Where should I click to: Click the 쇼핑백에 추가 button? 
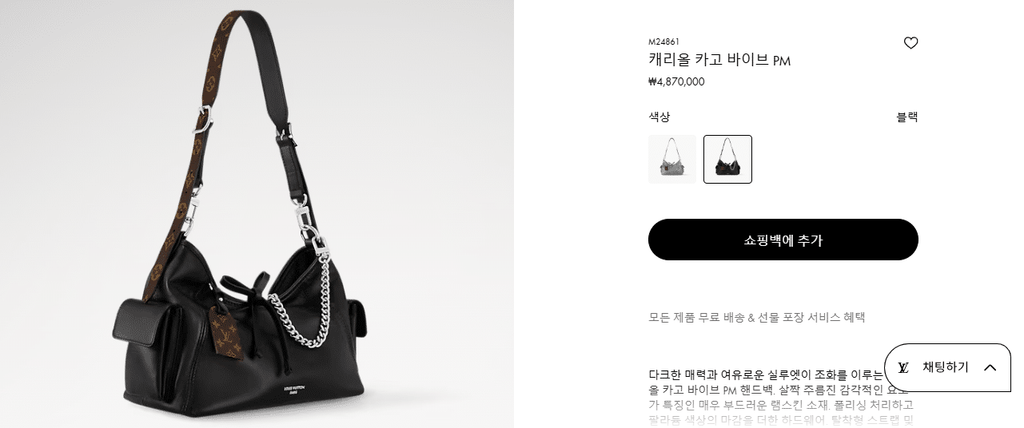[783, 240]
